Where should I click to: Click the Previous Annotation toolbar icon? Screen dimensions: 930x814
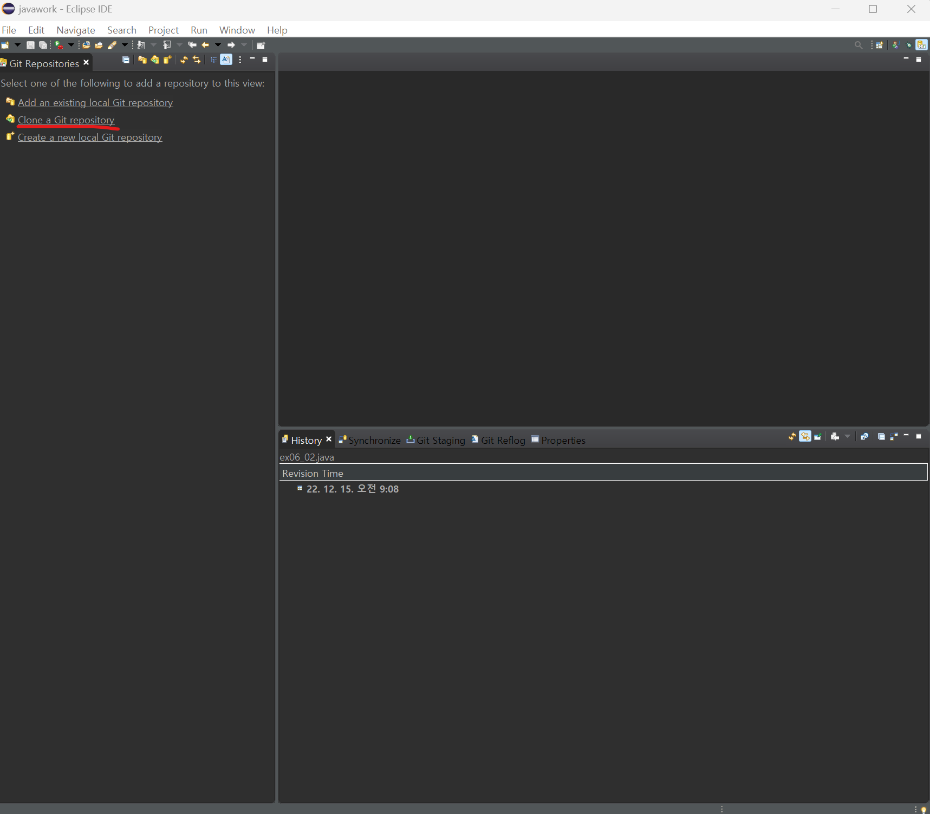167,45
